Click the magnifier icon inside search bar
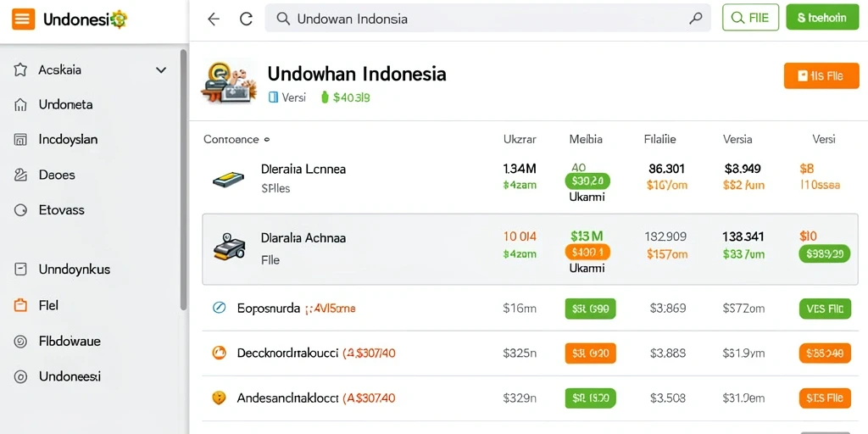This screenshot has width=868, height=434. [283, 19]
